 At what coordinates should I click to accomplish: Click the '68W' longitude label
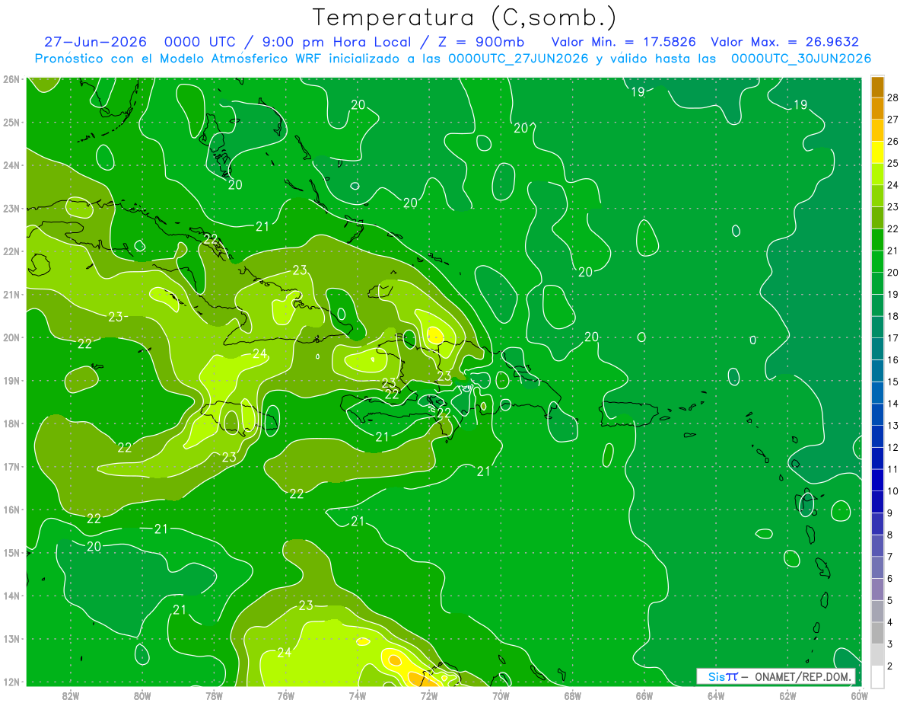[x=573, y=695]
